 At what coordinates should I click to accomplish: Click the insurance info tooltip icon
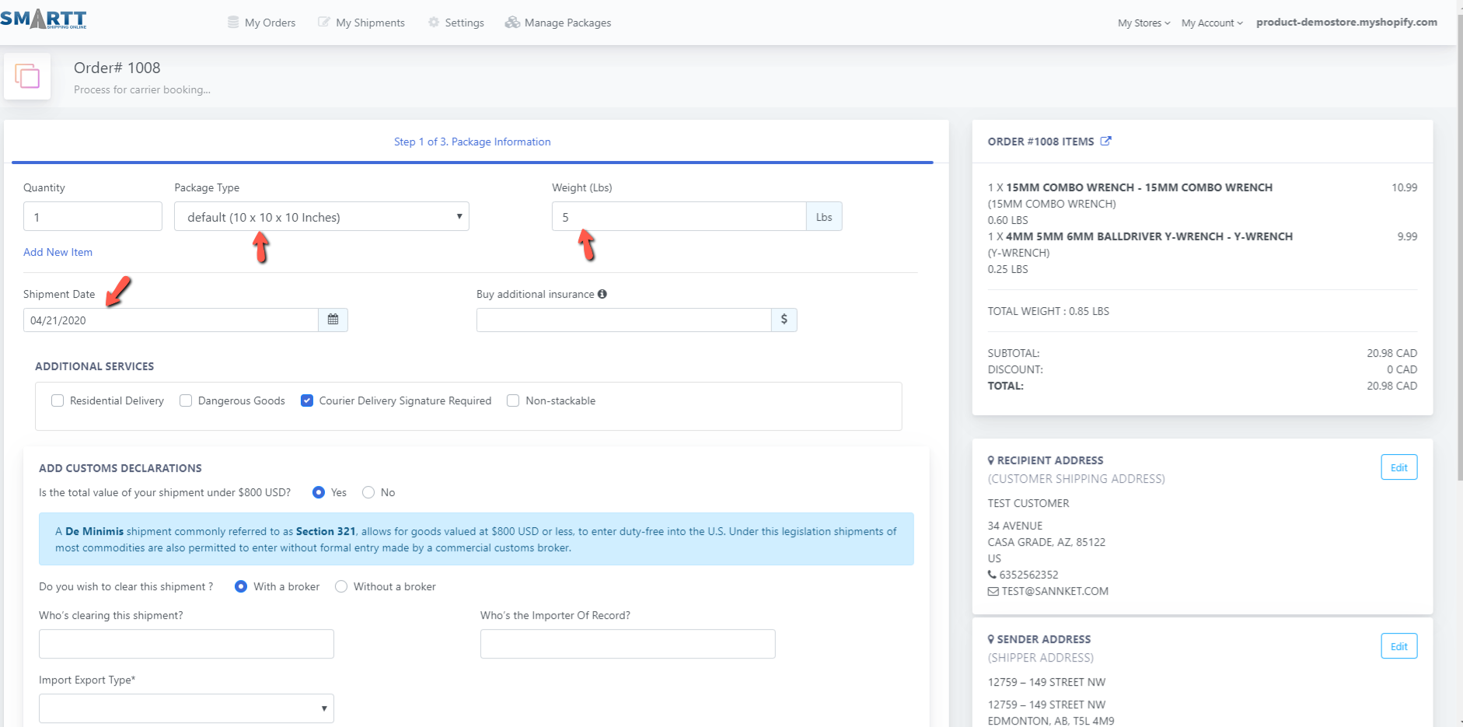click(x=602, y=294)
